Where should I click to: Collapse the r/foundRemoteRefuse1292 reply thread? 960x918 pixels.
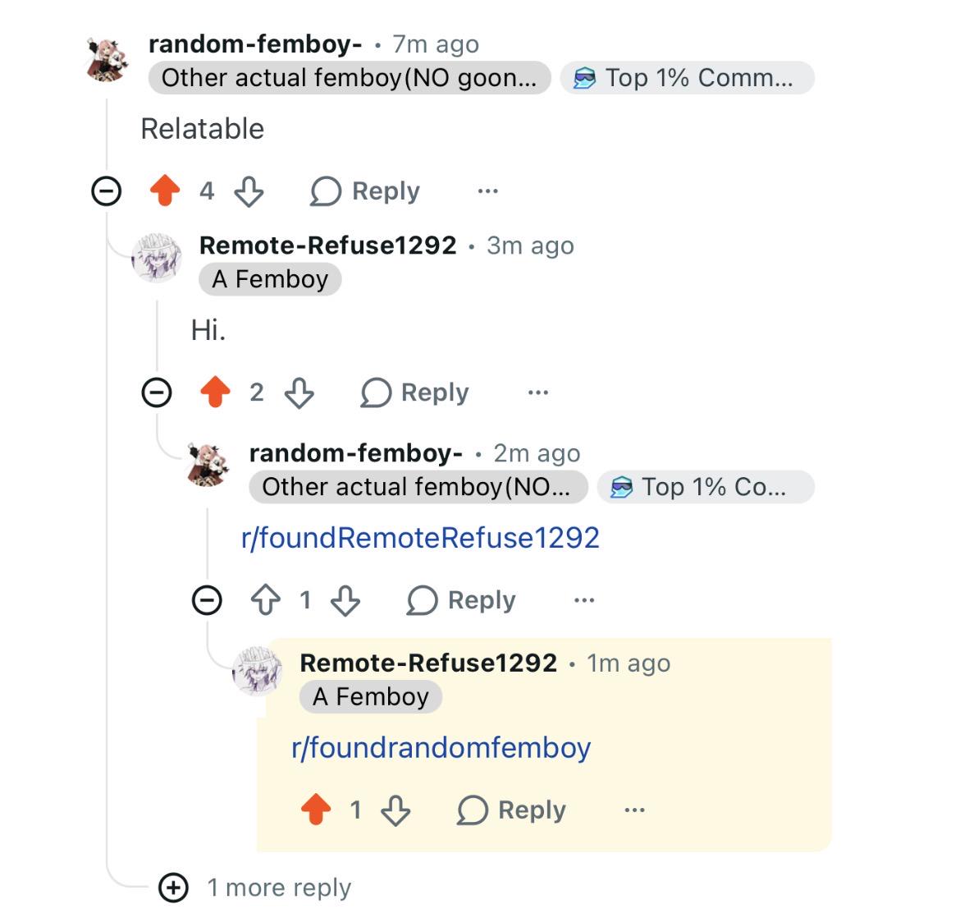(x=207, y=600)
